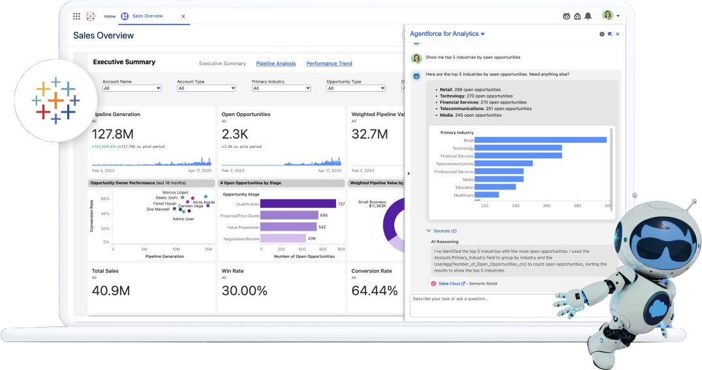Close the Agentforce for Analytics panel
Screen dimensions: 702x370
618,34
